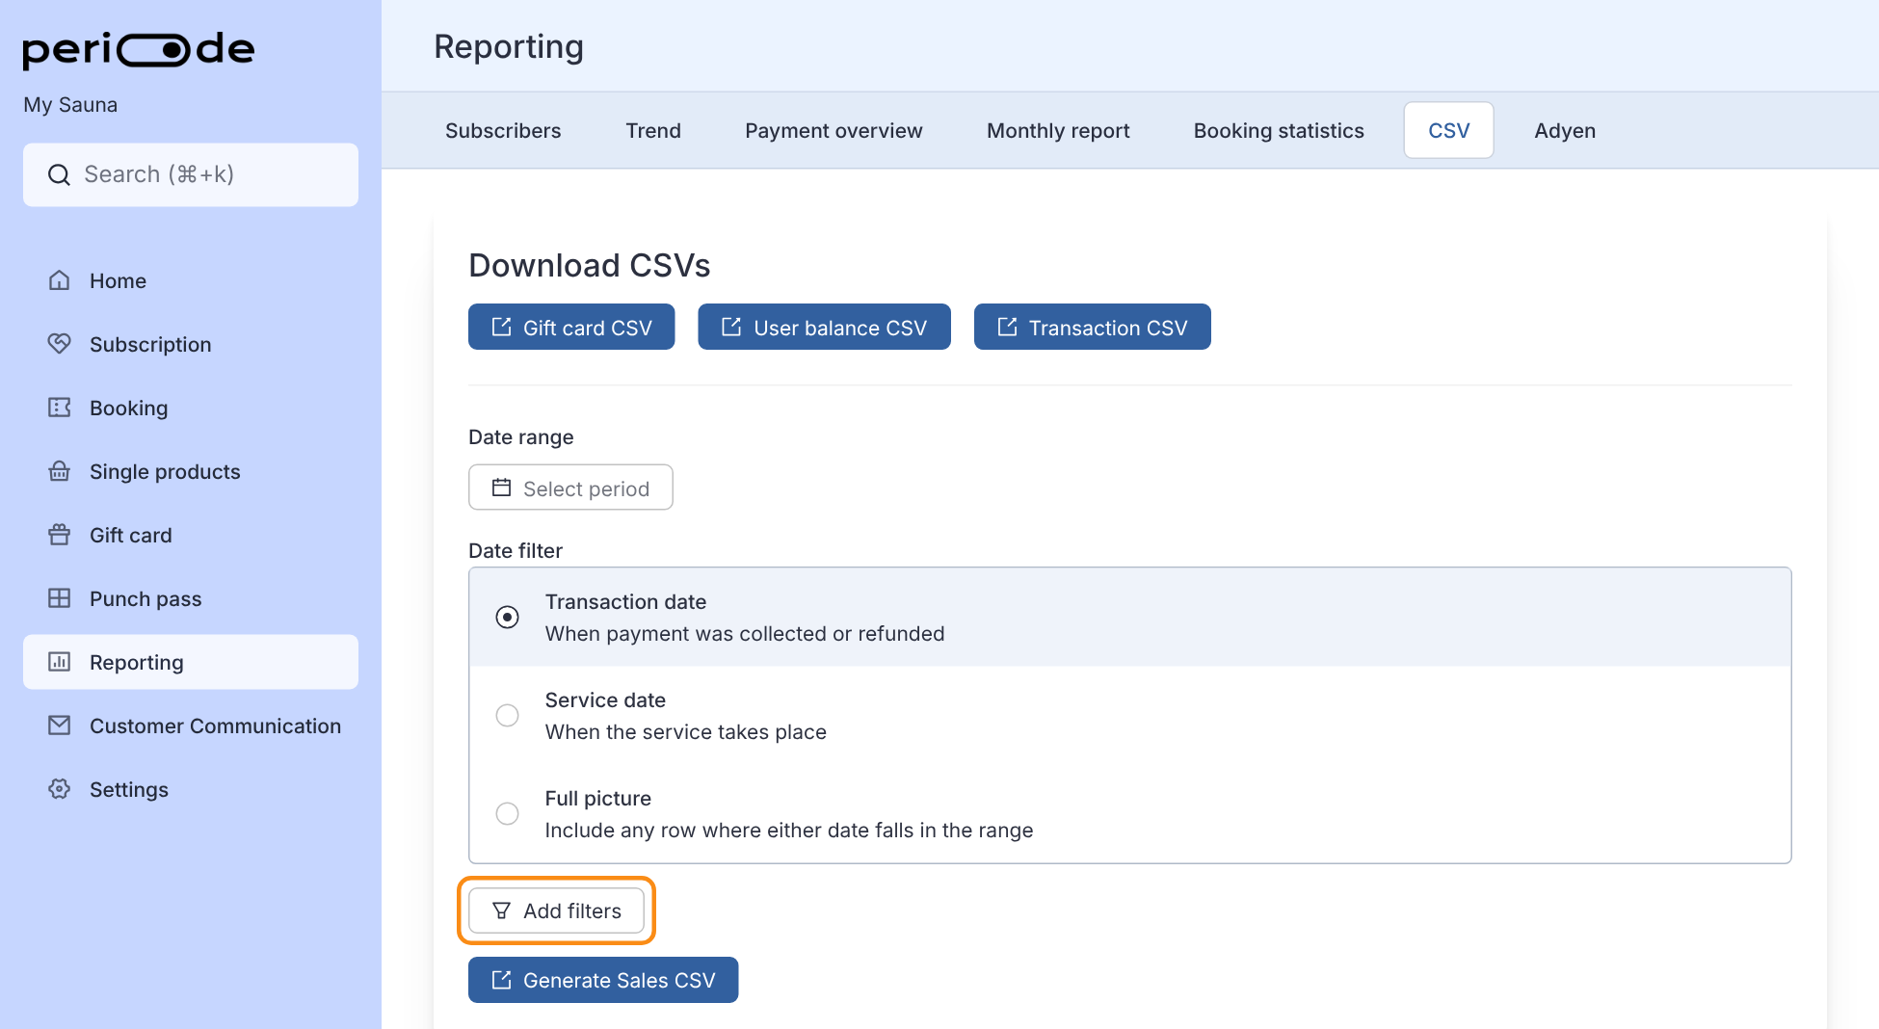This screenshot has width=1879, height=1029.
Task: Click the Gift card present icon
Action: tap(60, 535)
